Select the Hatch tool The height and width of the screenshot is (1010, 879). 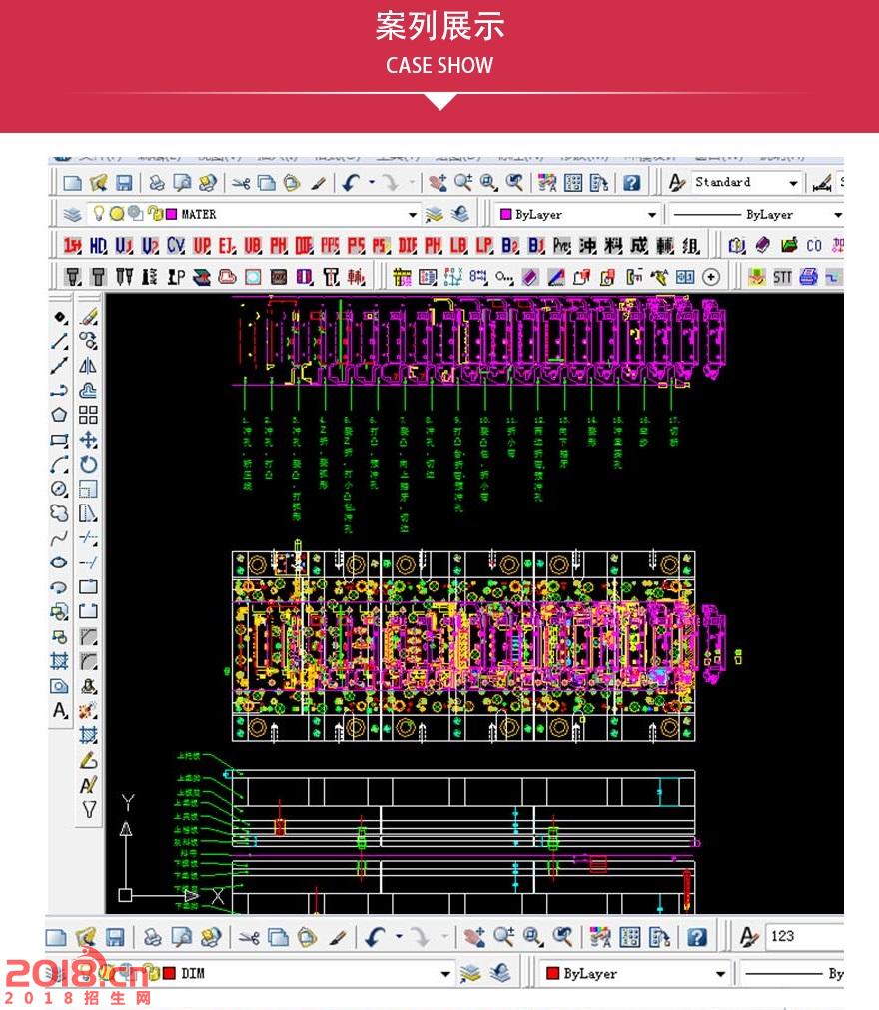[59, 661]
